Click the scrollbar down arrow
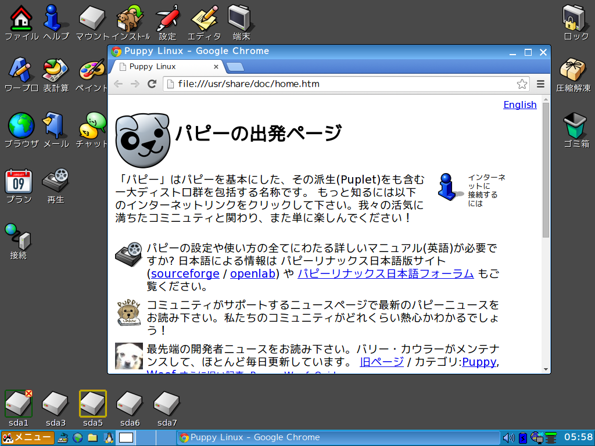Screen dimensions: 595x446 click(546, 369)
